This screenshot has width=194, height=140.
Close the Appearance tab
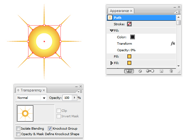tap(131, 11)
